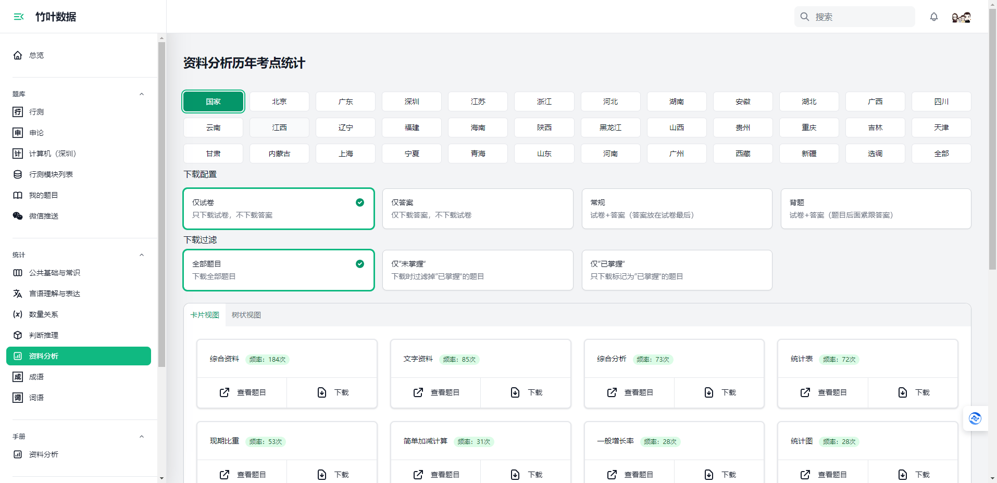The image size is (997, 483).
Task: Select the 北京 region button
Action: 279,101
